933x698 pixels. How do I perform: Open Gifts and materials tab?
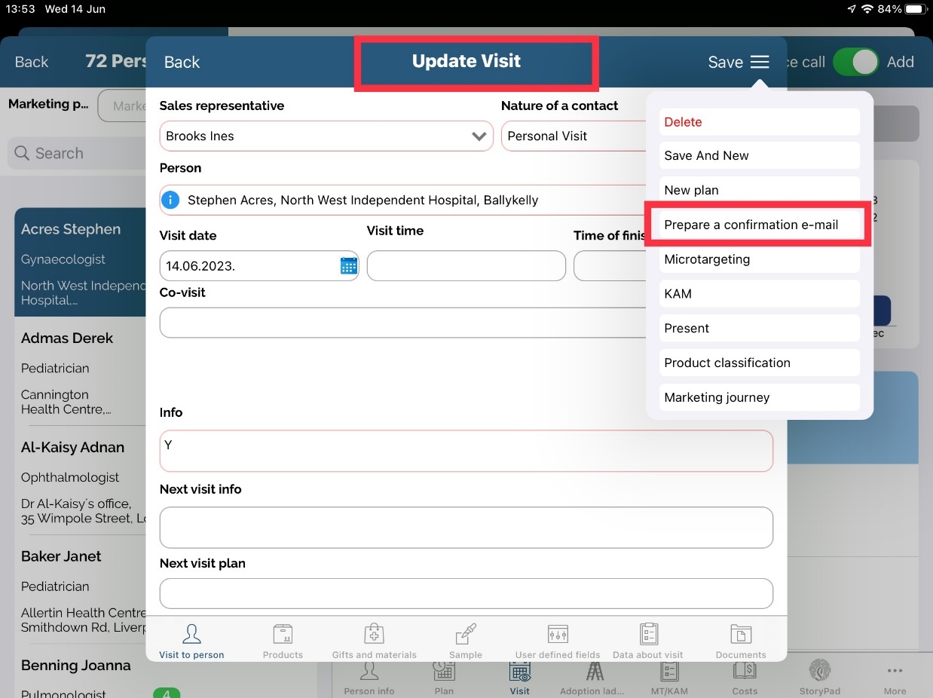click(374, 641)
